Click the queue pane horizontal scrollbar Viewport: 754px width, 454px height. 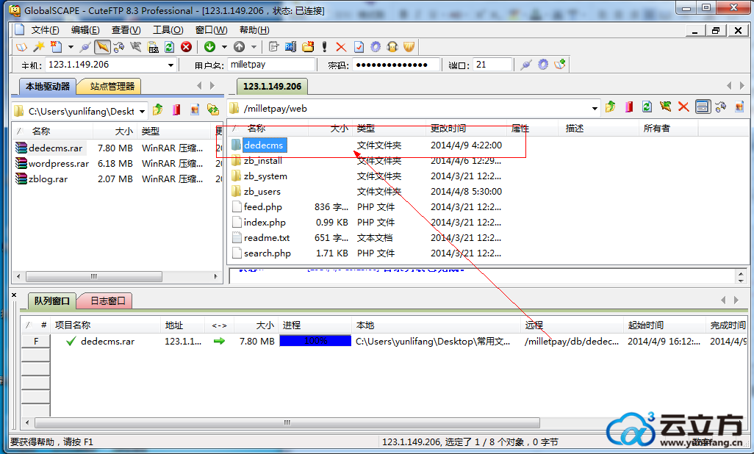(287, 422)
